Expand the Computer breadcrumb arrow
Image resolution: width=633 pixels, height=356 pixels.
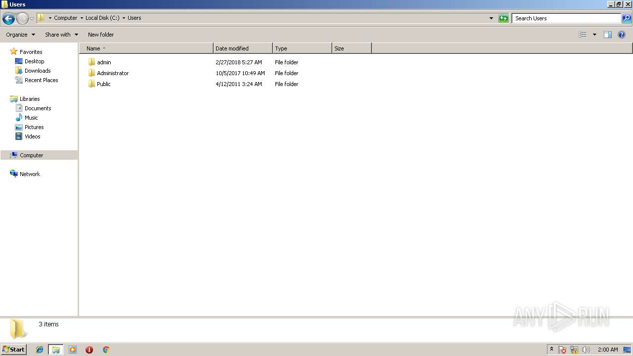[50, 18]
